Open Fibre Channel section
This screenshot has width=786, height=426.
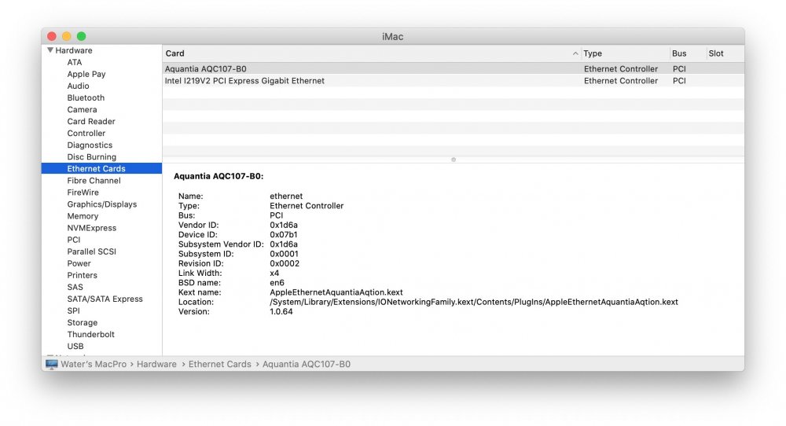pyautogui.click(x=94, y=181)
